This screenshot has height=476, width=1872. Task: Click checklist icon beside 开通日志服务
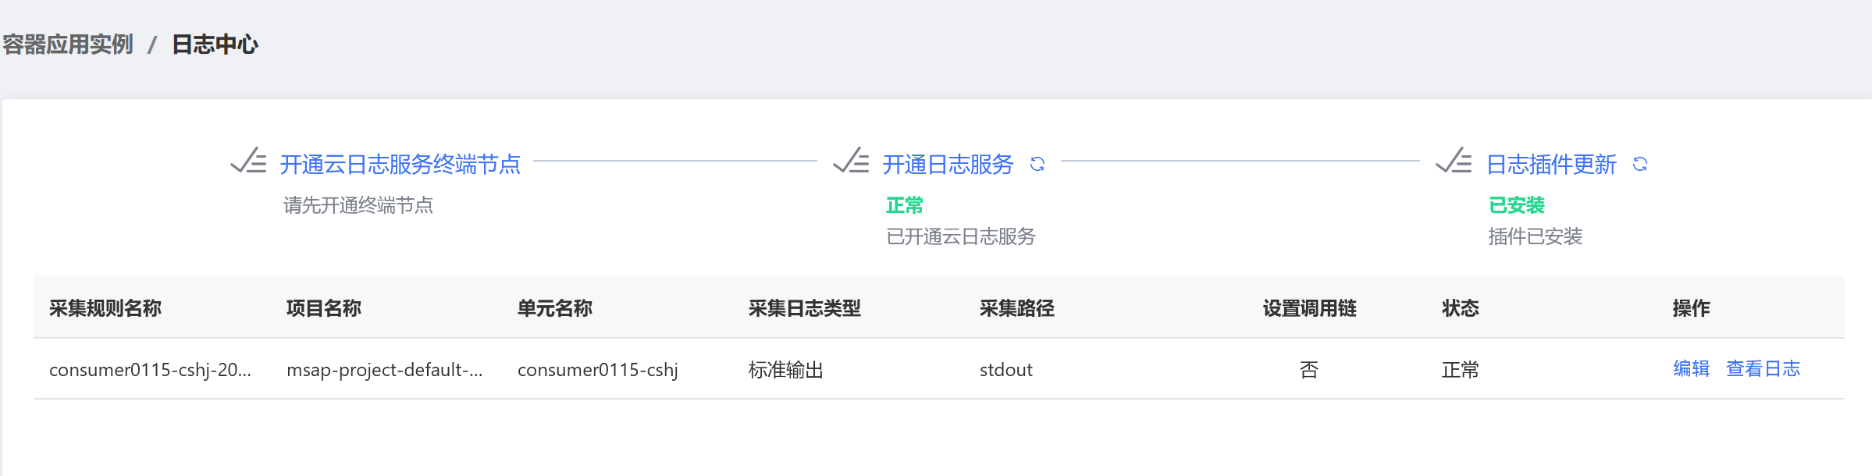[851, 161]
